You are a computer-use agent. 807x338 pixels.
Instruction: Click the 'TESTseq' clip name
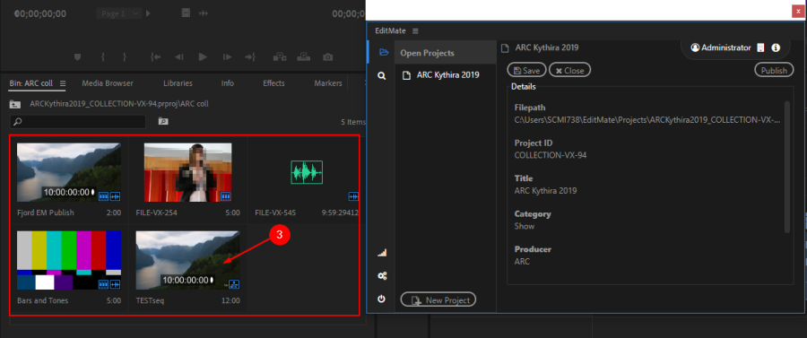(150, 300)
